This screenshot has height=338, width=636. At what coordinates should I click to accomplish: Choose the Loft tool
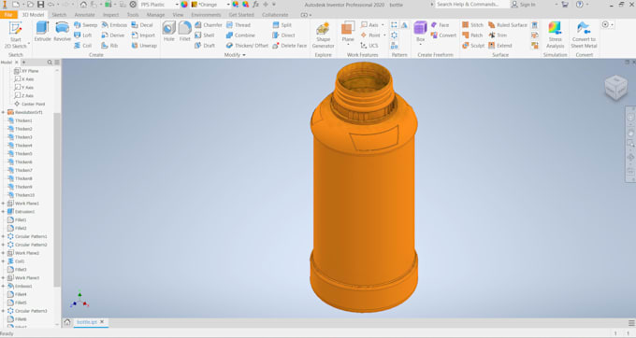[x=82, y=35]
